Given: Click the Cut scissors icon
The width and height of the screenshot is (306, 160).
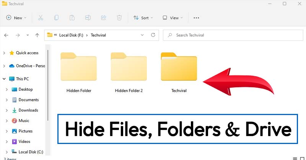Looking at the screenshot, I should pyautogui.click(x=41, y=18).
